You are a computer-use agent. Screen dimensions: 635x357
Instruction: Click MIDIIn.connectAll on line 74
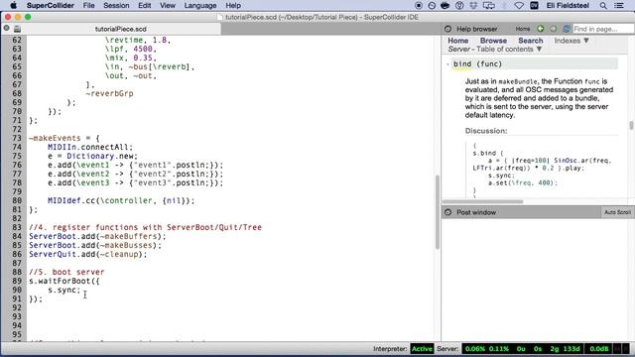coord(90,147)
